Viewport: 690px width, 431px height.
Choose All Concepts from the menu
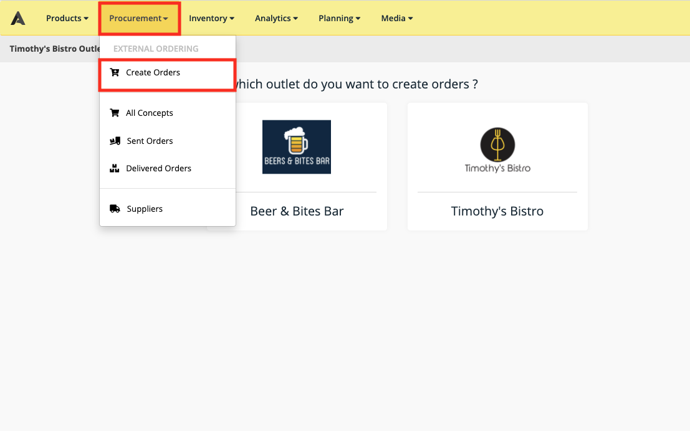tap(150, 113)
